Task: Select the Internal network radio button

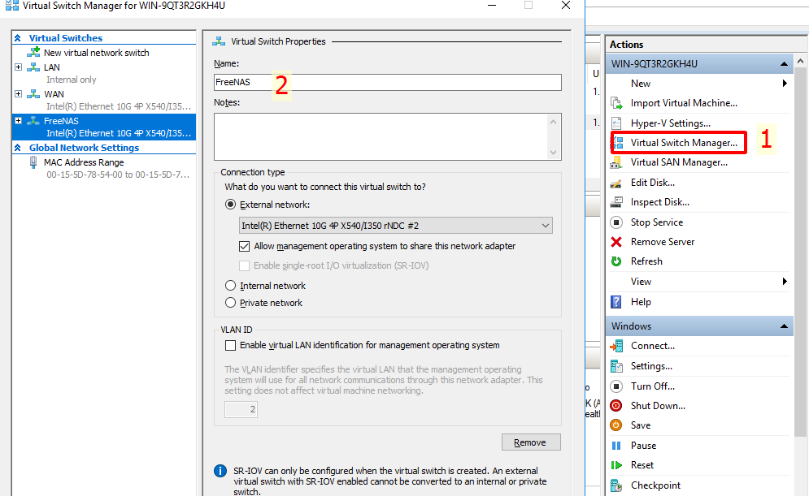Action: pos(231,286)
